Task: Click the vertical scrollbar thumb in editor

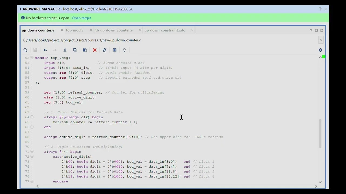Action: pyautogui.click(x=320, y=134)
